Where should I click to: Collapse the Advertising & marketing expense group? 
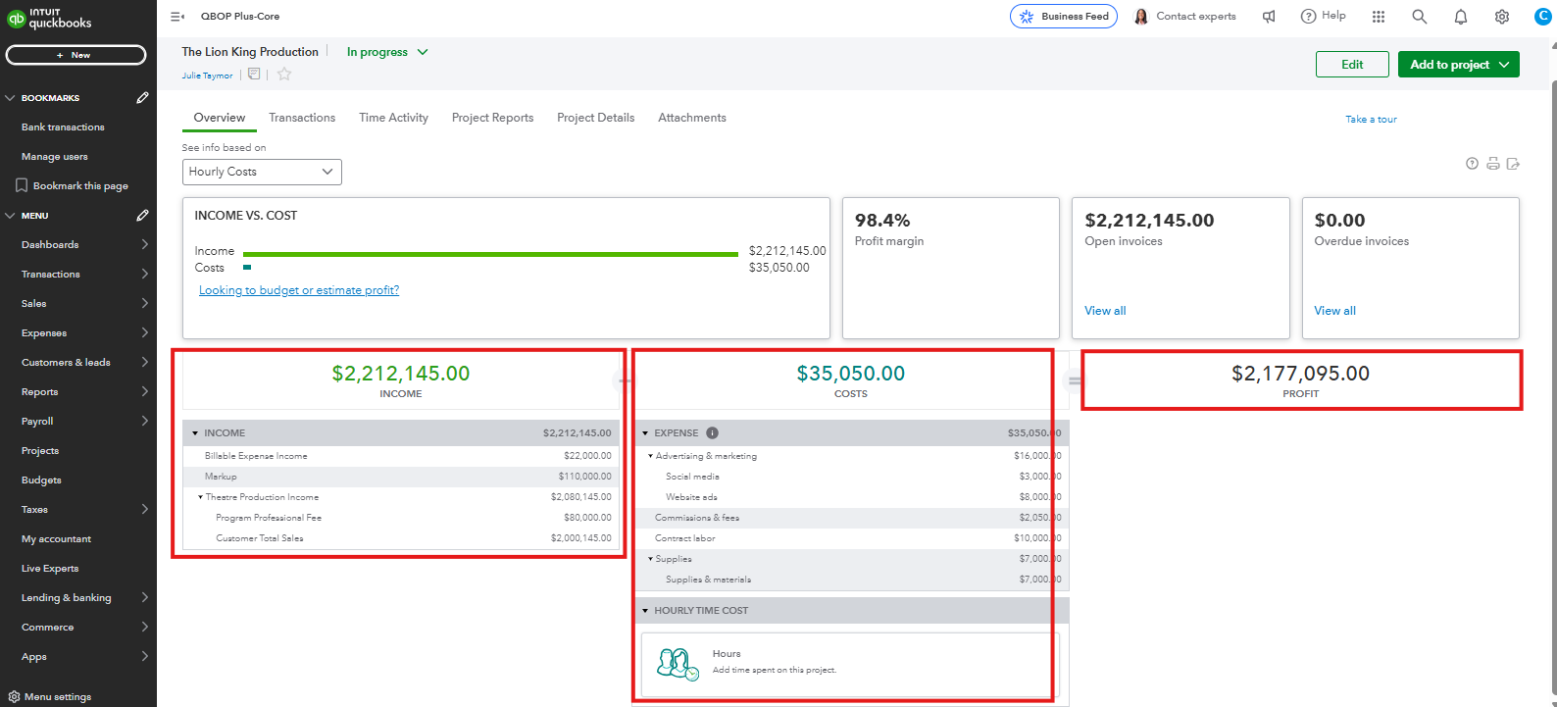[x=650, y=456]
